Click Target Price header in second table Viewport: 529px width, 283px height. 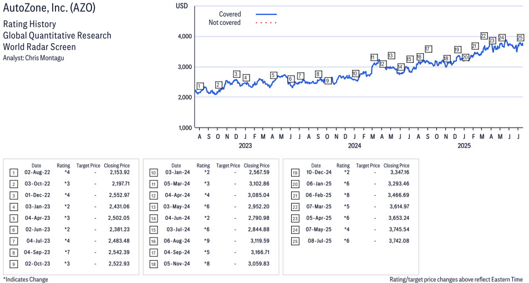(x=228, y=166)
